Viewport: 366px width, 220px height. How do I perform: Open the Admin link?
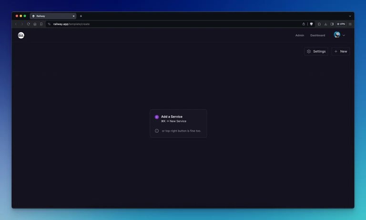pyautogui.click(x=299, y=35)
